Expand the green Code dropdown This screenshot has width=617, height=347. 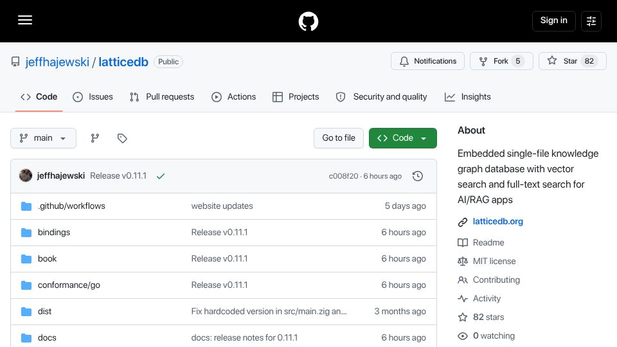click(x=402, y=138)
